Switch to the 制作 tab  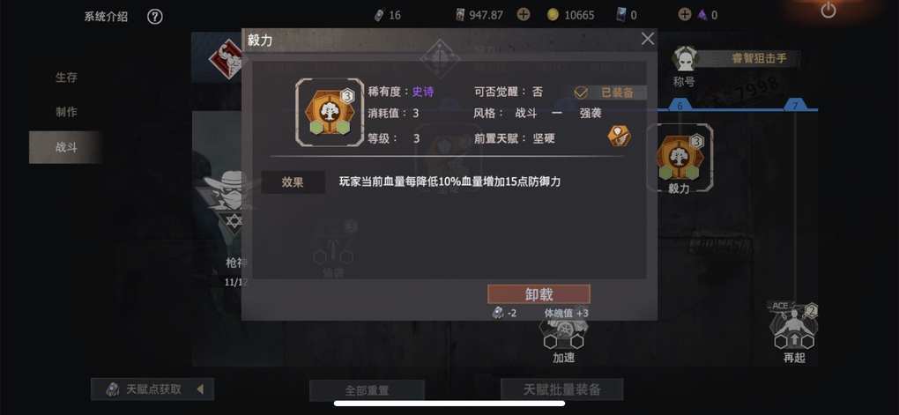(66, 113)
